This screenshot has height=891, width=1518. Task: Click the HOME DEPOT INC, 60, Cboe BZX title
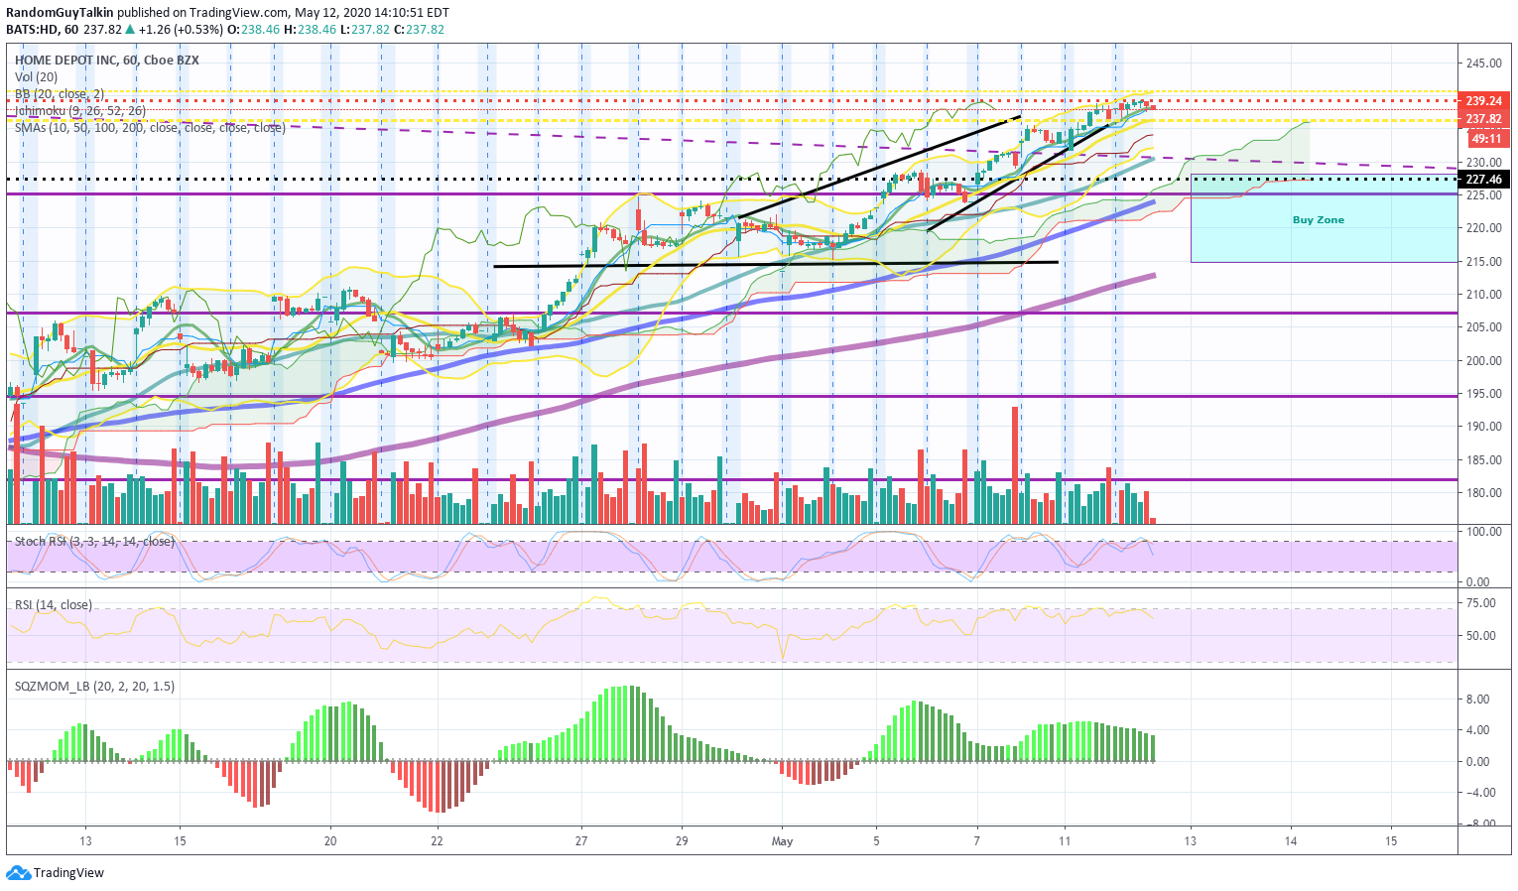(x=106, y=61)
